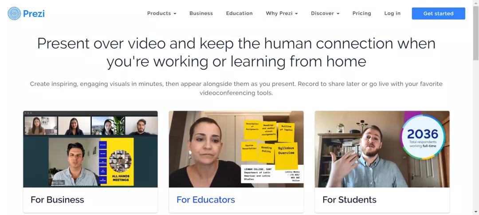Expand the Products dropdown menu
The width and height of the screenshot is (479, 215).
161,13
